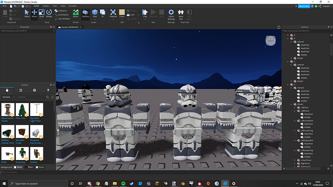The width and height of the screenshot is (333, 187).
Task: Activate the Move tool
Action: coord(34,13)
